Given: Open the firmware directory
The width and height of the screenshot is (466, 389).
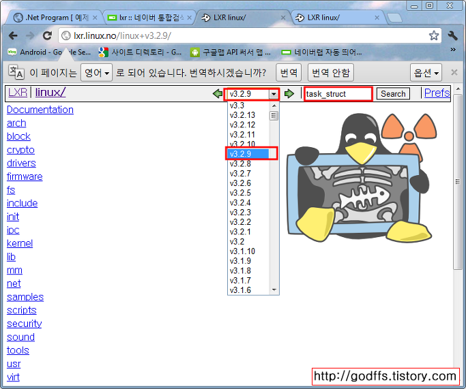Looking at the screenshot, I should coord(25,177).
